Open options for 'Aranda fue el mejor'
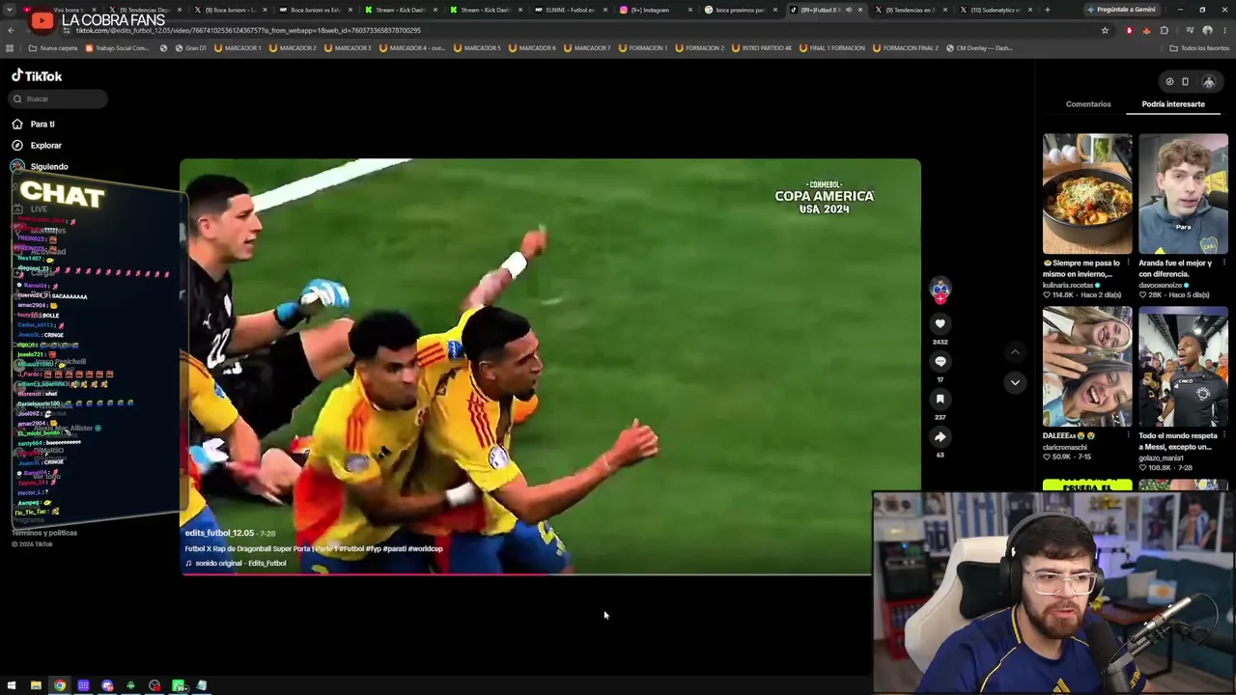The height and width of the screenshot is (695, 1236). point(1224,263)
